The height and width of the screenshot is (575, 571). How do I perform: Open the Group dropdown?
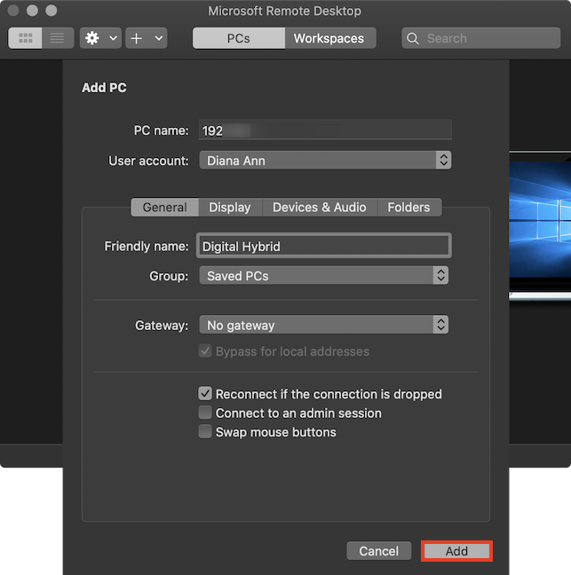tap(323, 275)
